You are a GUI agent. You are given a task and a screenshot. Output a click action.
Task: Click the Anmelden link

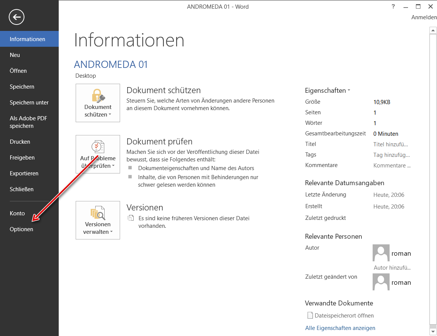point(424,17)
